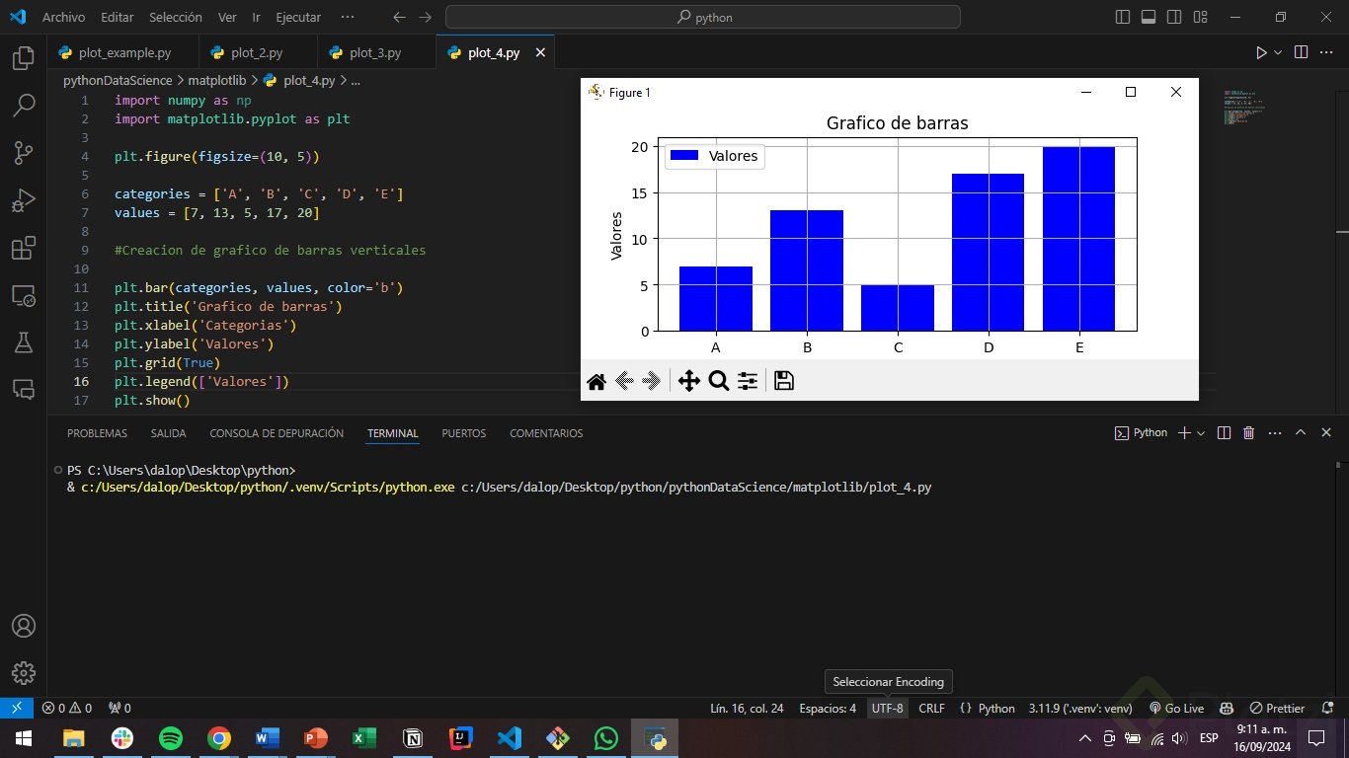
Task: Open the Extensions view
Action: point(23,248)
